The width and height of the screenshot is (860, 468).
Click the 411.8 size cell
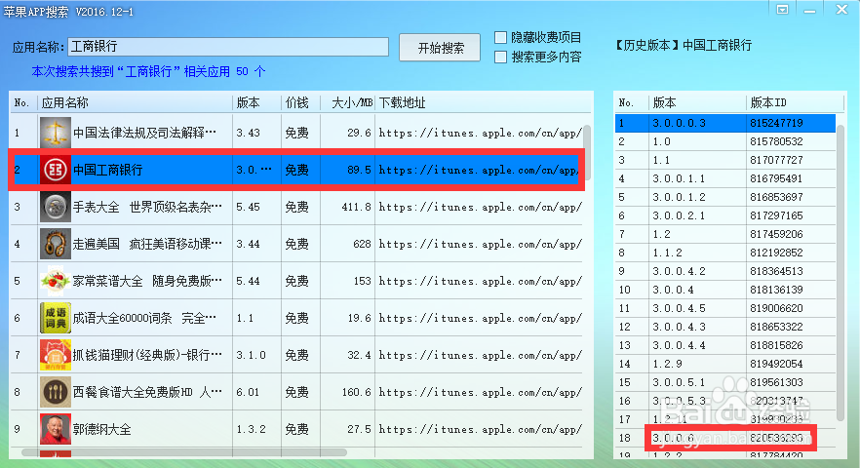(x=355, y=207)
